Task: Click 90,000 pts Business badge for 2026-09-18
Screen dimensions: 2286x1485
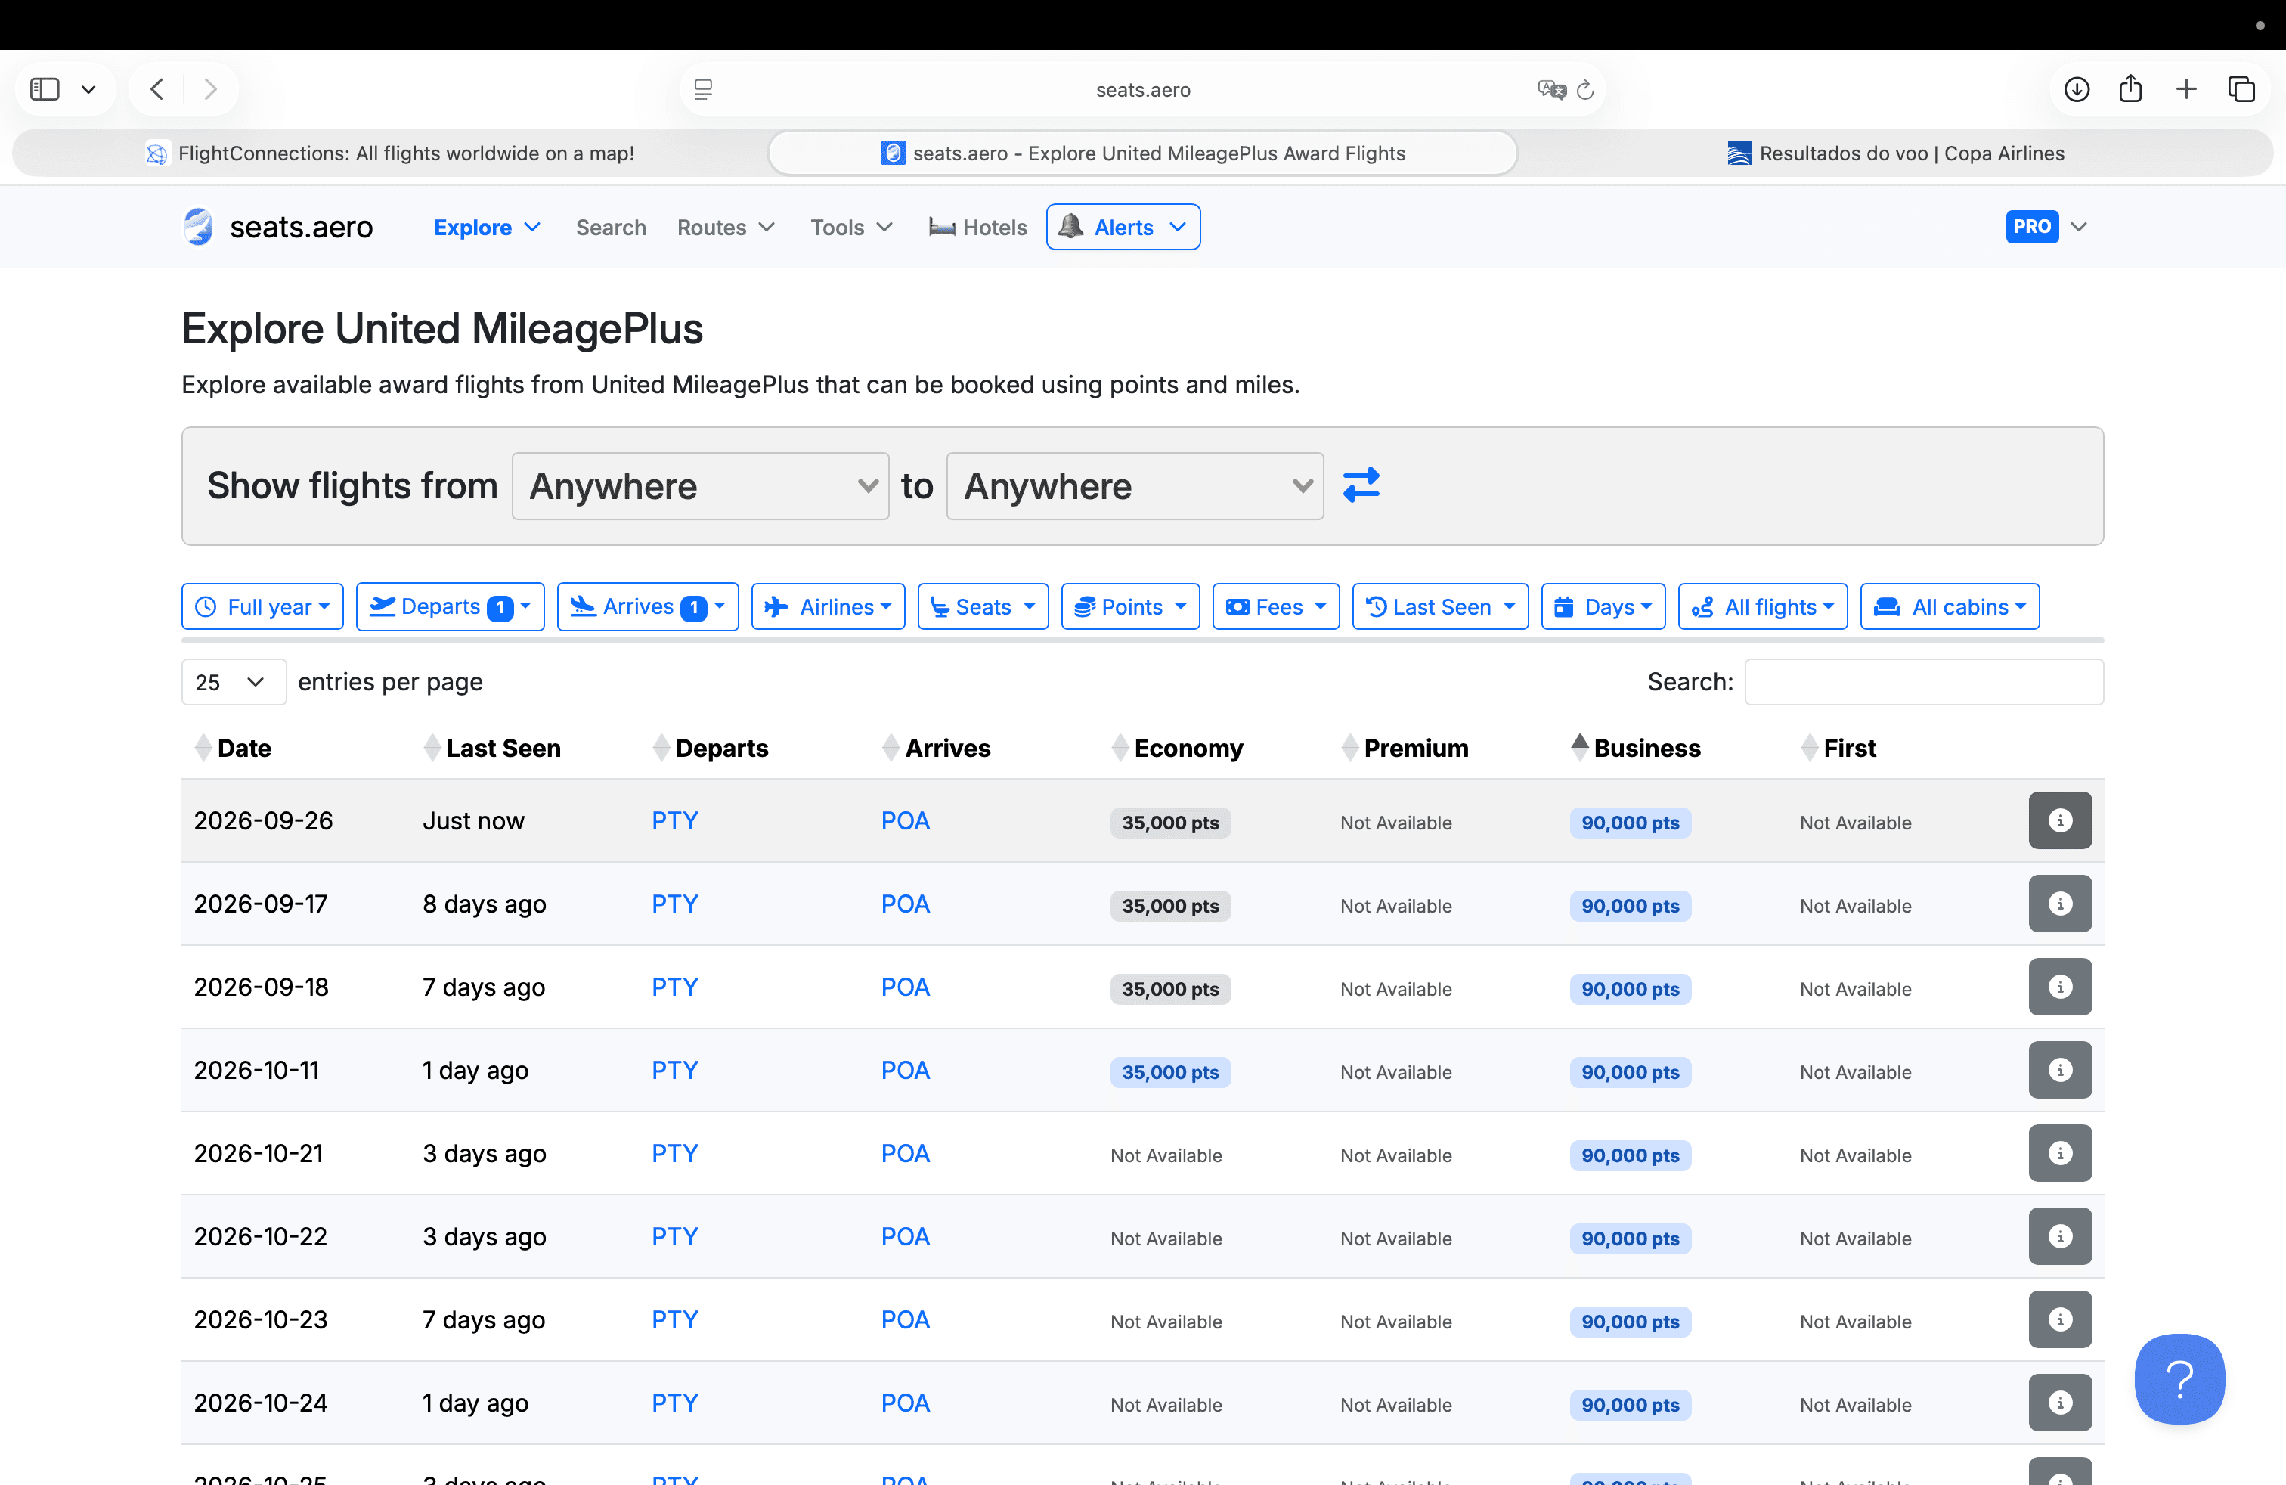Action: point(1630,988)
